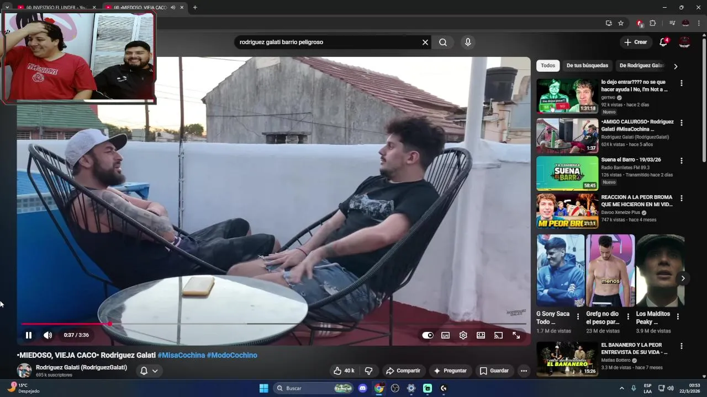Open options for Los Malditos Peaky short

[x=678, y=316]
